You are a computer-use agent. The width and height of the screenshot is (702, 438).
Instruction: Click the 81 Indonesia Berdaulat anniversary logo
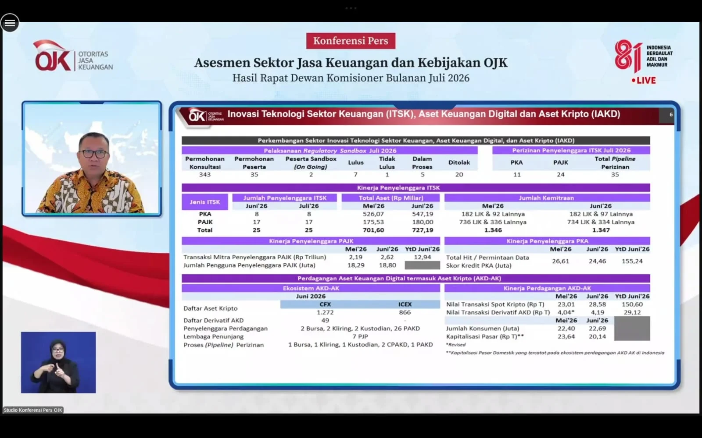click(644, 56)
